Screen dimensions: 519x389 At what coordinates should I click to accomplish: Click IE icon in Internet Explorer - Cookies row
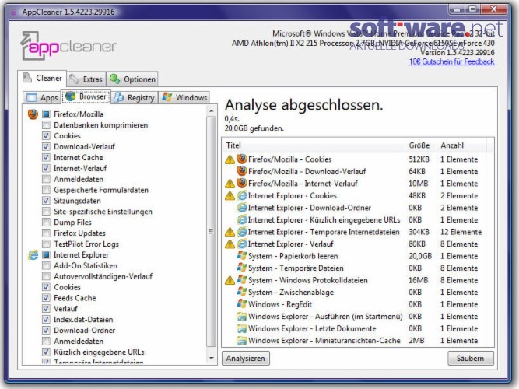pos(242,195)
